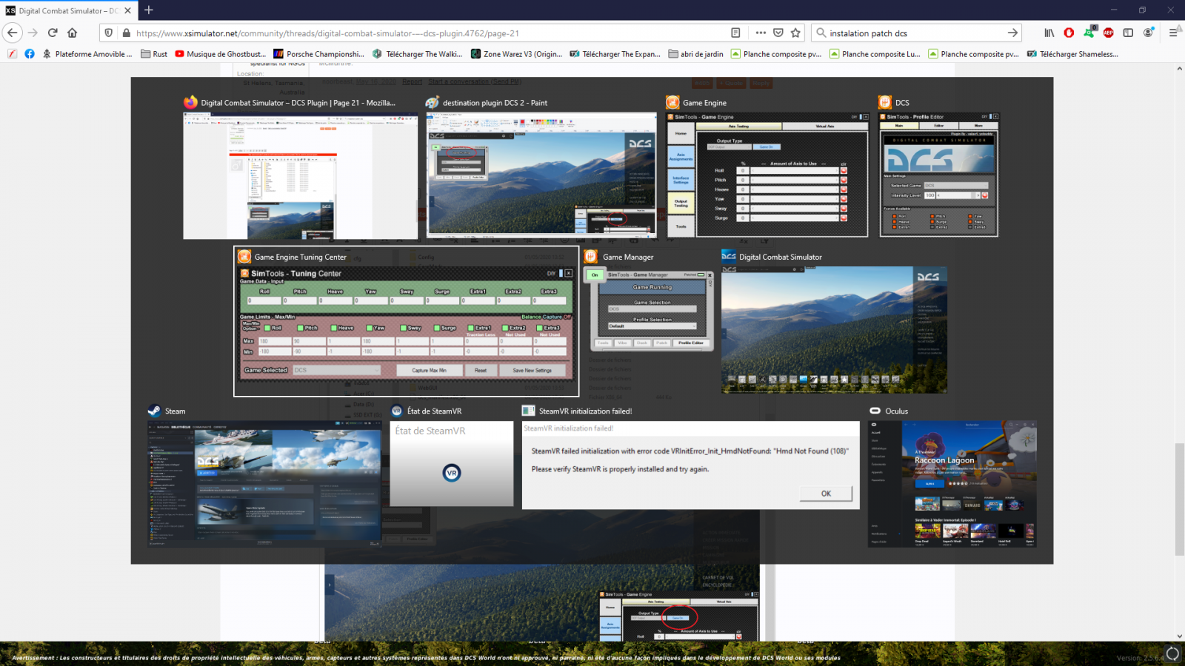Toggle the Roll checkbox in Tuning Center
Viewport: 1185px width, 666px height.
(x=267, y=327)
